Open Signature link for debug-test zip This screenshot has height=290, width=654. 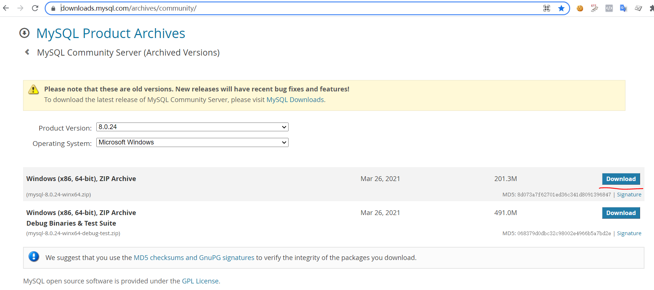click(629, 233)
